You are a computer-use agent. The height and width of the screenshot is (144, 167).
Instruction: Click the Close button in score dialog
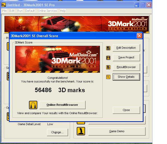(126, 110)
